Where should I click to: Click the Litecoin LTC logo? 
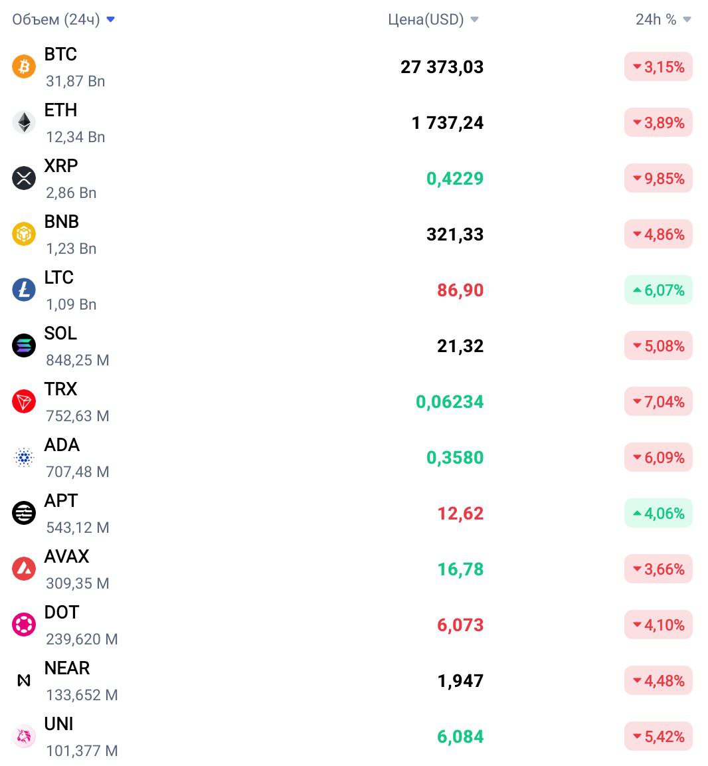(x=24, y=290)
